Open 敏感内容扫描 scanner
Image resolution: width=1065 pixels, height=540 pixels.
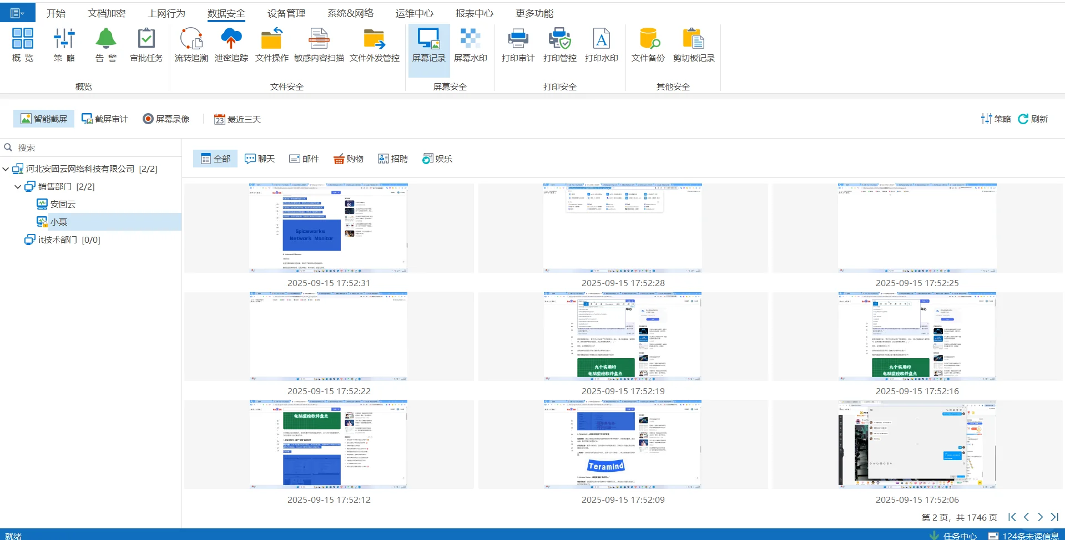pyautogui.click(x=319, y=45)
